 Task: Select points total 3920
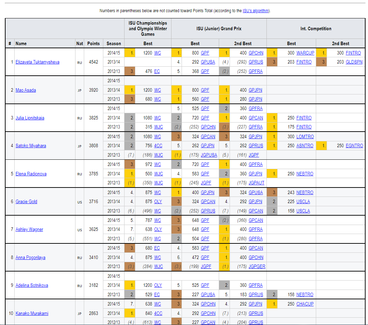(x=94, y=90)
